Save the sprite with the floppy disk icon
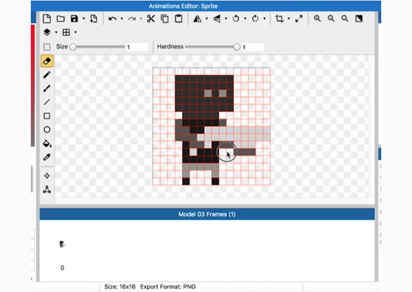 (75, 19)
